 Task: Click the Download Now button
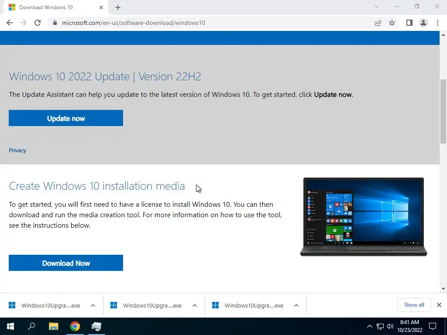(x=66, y=263)
